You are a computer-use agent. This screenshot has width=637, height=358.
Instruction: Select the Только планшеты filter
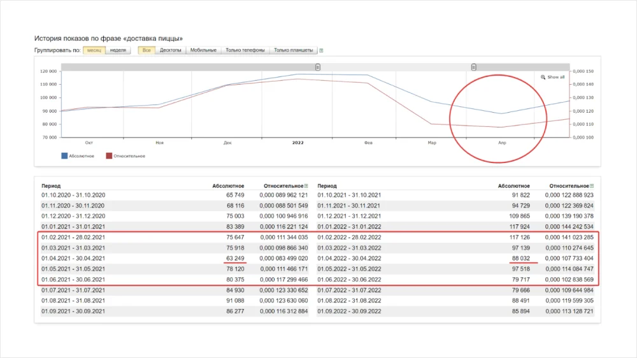[293, 50]
